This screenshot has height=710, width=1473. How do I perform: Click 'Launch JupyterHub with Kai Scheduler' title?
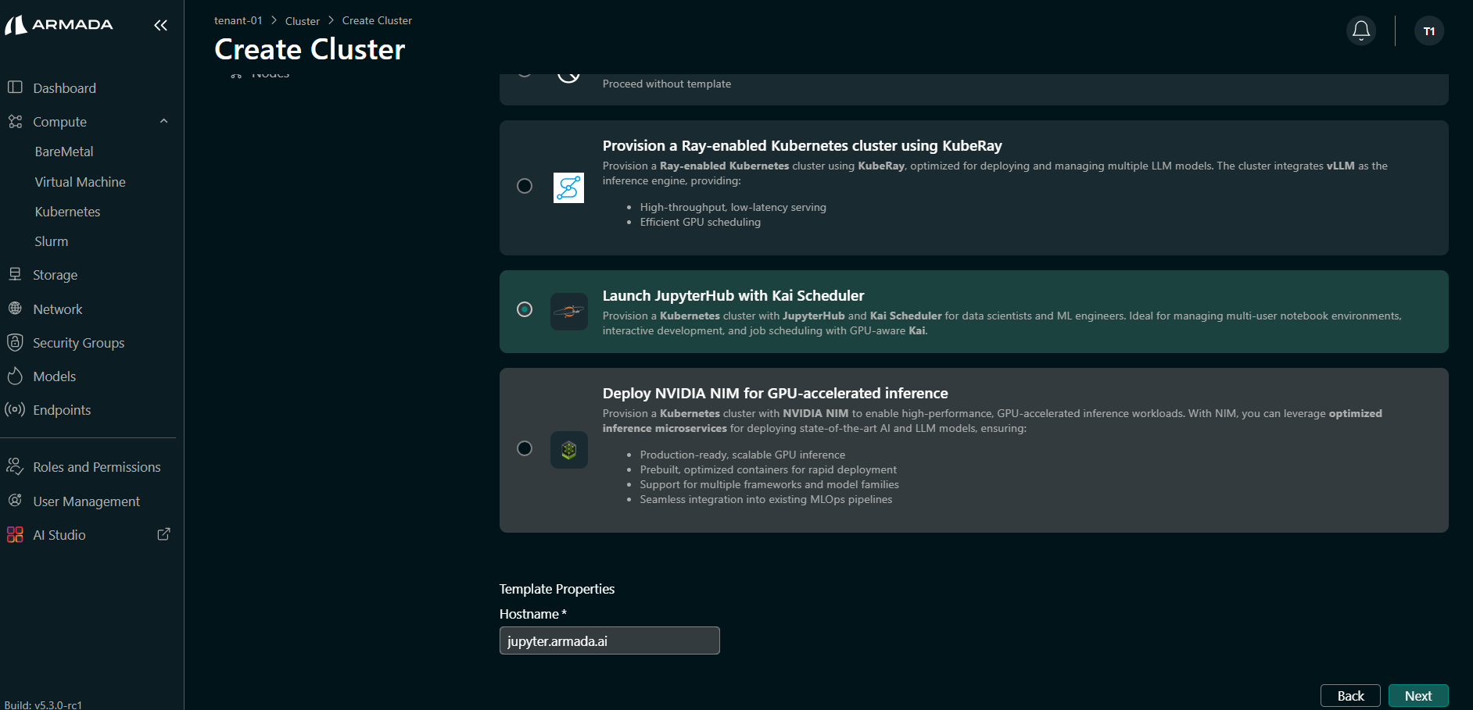[733, 295]
